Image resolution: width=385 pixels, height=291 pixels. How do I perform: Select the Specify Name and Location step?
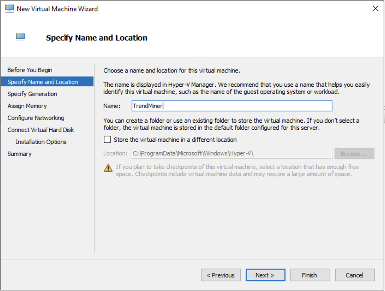42,82
